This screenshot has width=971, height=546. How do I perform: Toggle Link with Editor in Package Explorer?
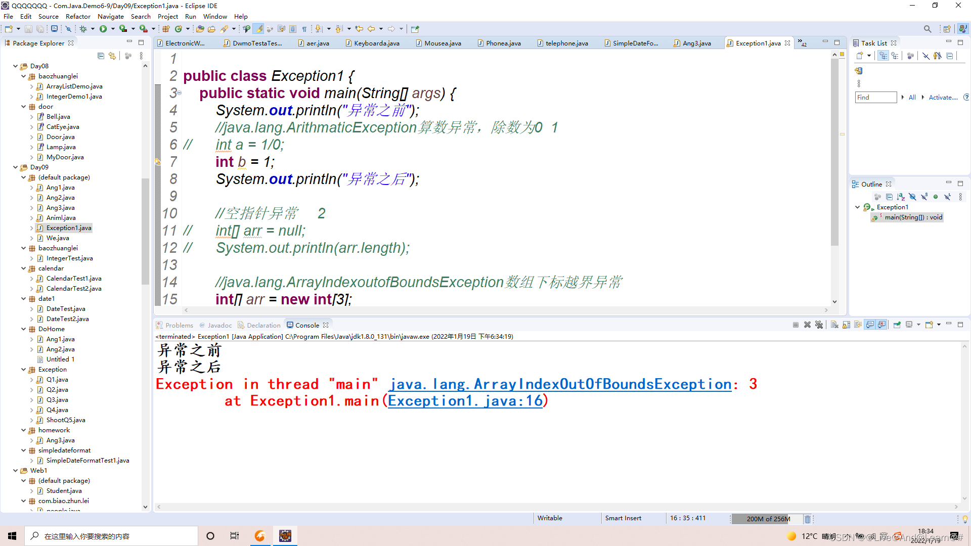[x=112, y=56]
